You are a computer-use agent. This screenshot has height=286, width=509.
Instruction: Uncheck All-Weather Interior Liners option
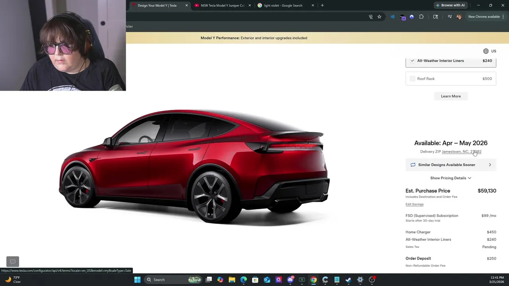[412, 61]
